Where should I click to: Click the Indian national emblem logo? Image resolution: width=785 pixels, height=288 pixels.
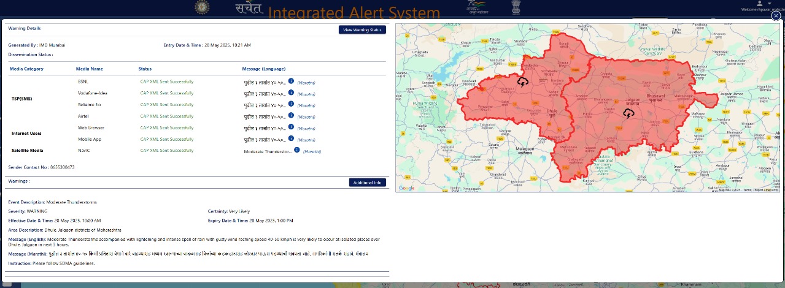[516, 8]
